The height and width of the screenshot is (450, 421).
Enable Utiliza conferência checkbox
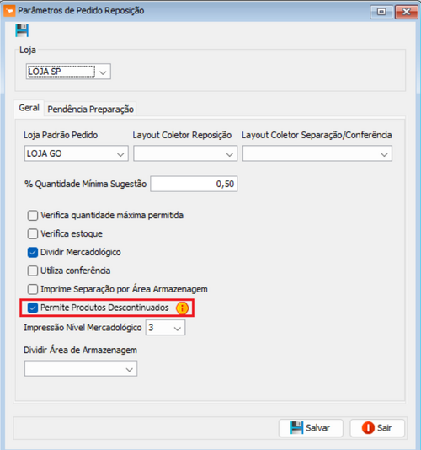pyautogui.click(x=33, y=271)
